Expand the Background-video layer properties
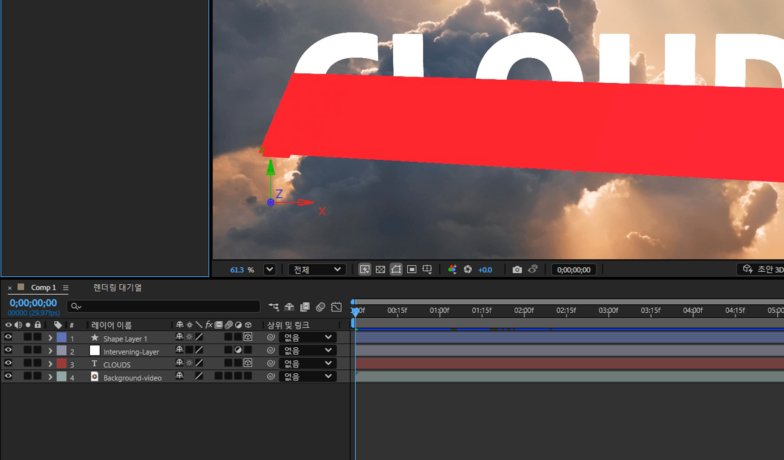The image size is (784, 460). click(x=50, y=377)
